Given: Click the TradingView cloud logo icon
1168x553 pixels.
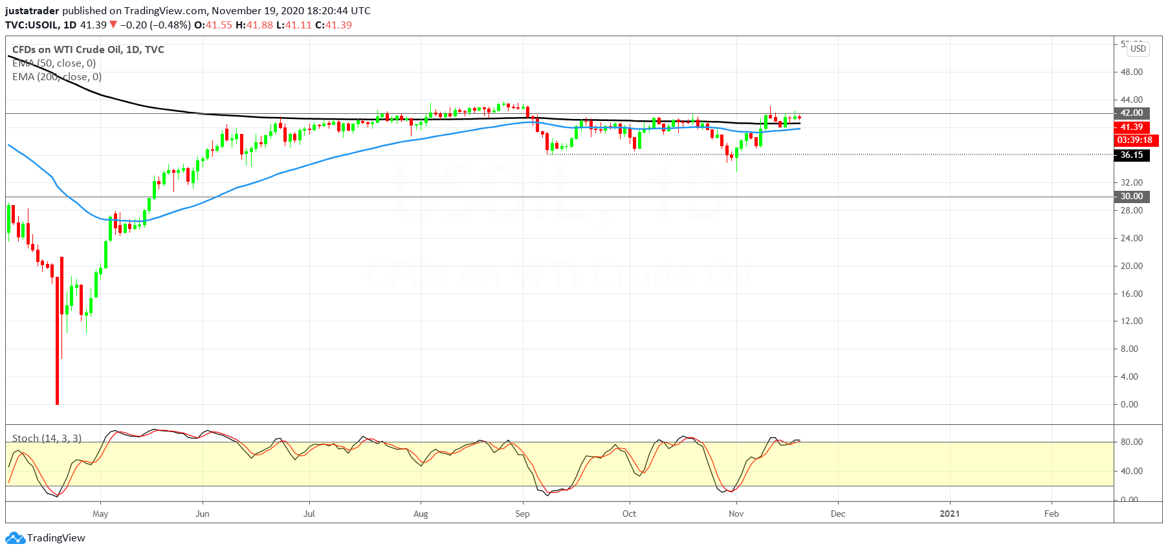Looking at the screenshot, I should (15, 538).
